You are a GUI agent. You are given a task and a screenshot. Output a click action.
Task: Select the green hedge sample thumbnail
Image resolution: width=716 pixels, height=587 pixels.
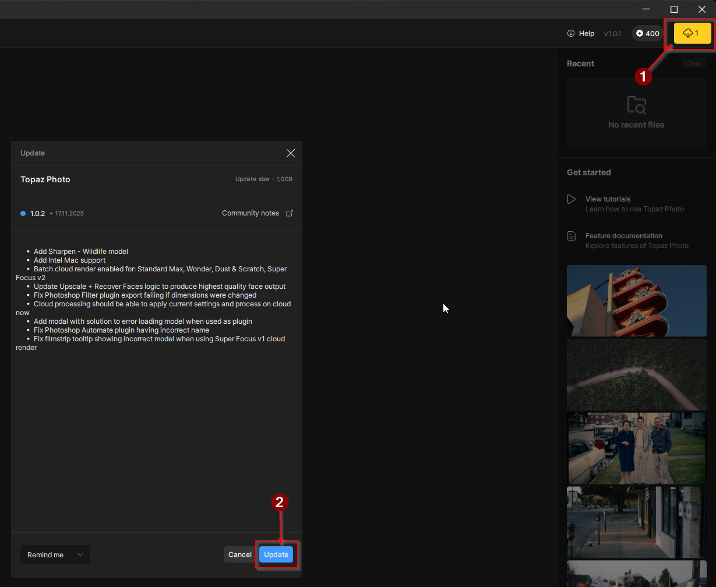pyautogui.click(x=636, y=375)
